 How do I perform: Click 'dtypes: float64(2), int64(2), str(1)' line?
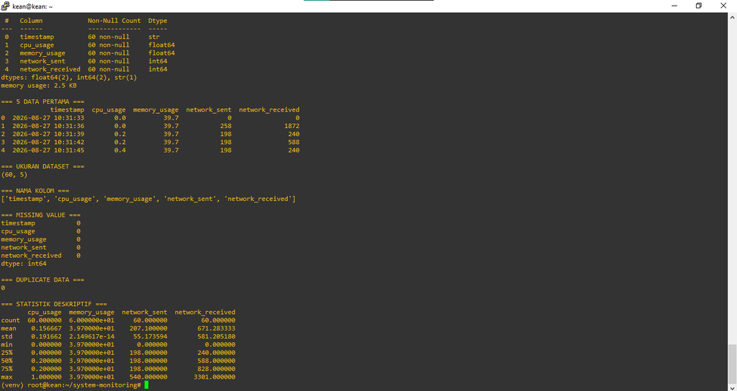(69, 77)
